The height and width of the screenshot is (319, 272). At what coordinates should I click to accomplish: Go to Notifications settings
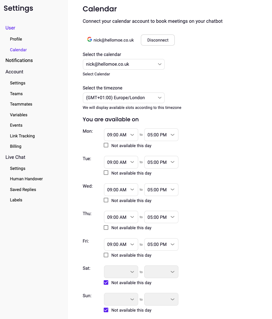pos(19,60)
